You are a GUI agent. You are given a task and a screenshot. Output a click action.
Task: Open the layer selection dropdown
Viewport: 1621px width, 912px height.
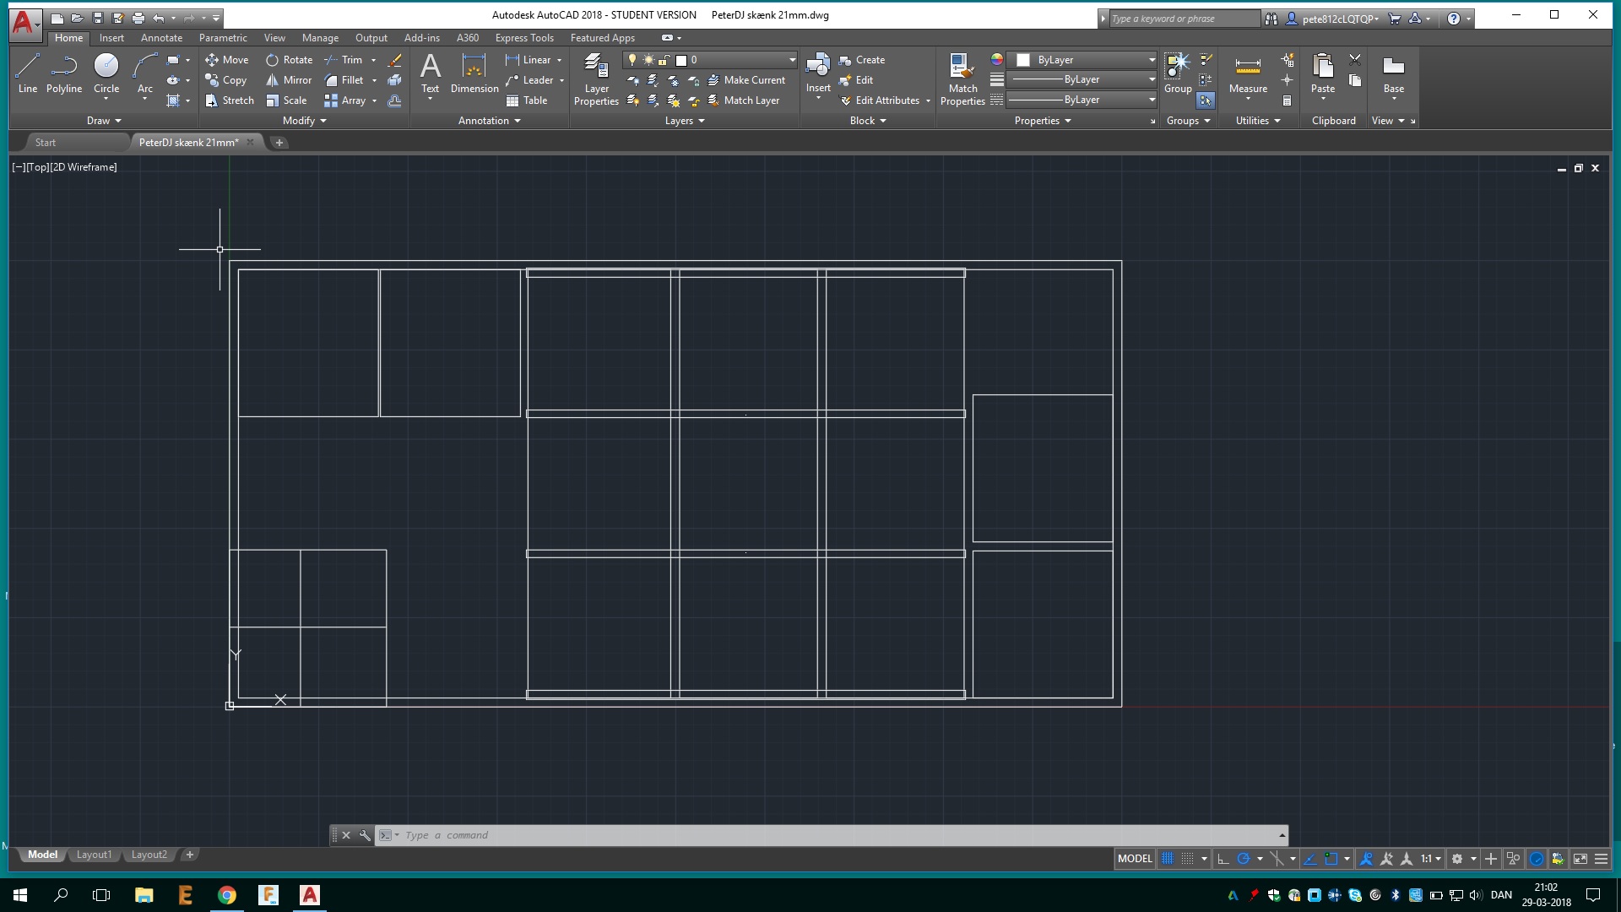coord(792,60)
